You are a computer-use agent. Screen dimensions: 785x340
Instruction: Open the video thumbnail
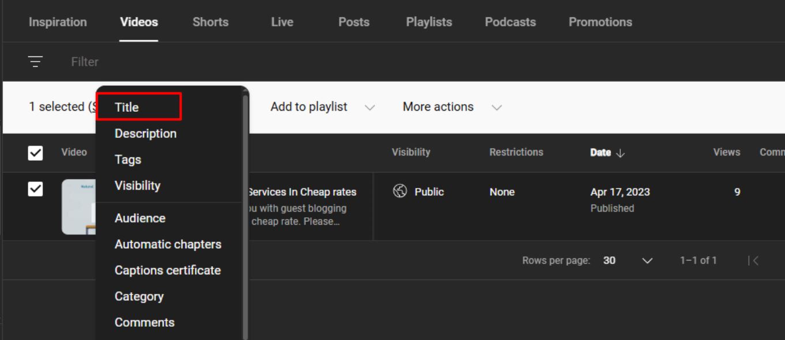(x=79, y=207)
